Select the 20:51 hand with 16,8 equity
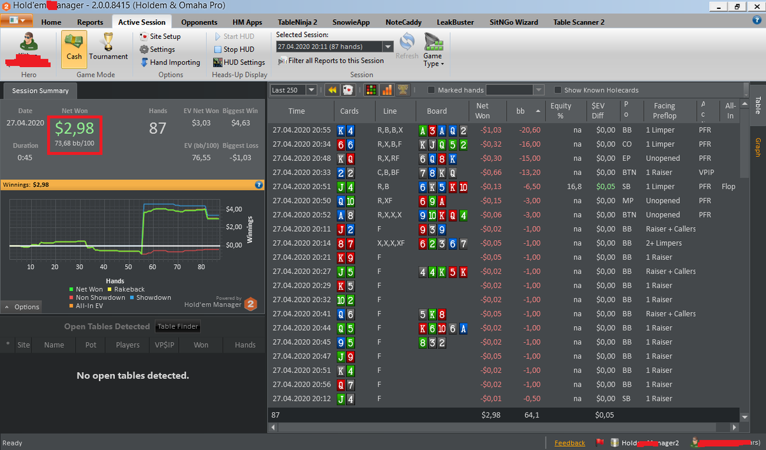Image resolution: width=766 pixels, height=450 pixels. (504, 186)
